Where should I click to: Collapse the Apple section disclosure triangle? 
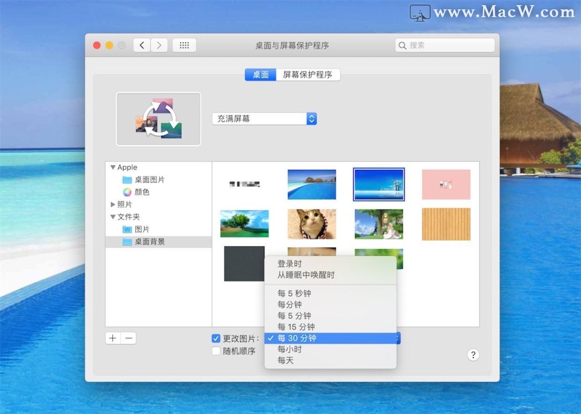click(x=112, y=167)
